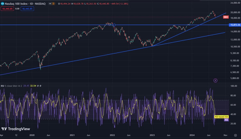This screenshot has width=241, height=139.
Task: Click the 28.45 RSI value
Action: coord(26,86)
